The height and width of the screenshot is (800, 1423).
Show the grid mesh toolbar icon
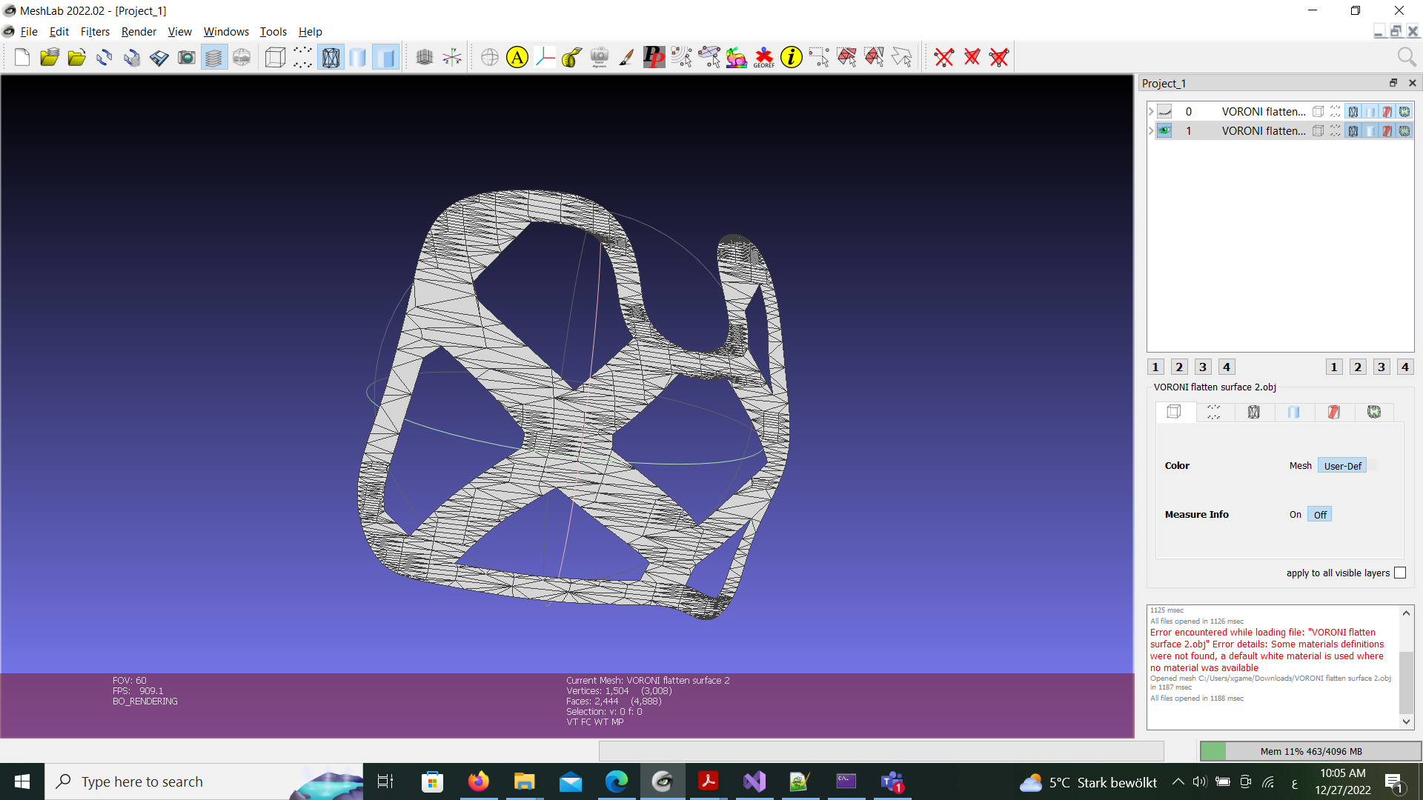425,57
